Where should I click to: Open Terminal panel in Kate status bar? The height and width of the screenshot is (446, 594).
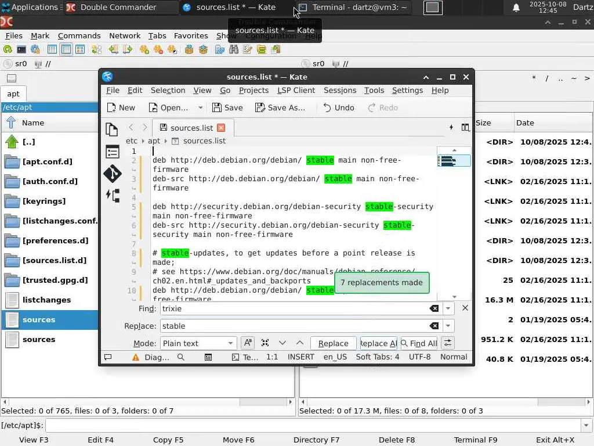[x=245, y=357]
